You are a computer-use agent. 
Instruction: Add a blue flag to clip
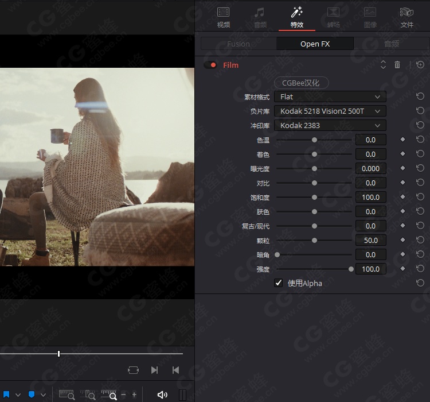(6, 395)
